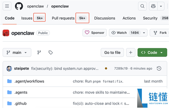
Task: Click the 'last month' timestamp
Action: coord(153,81)
